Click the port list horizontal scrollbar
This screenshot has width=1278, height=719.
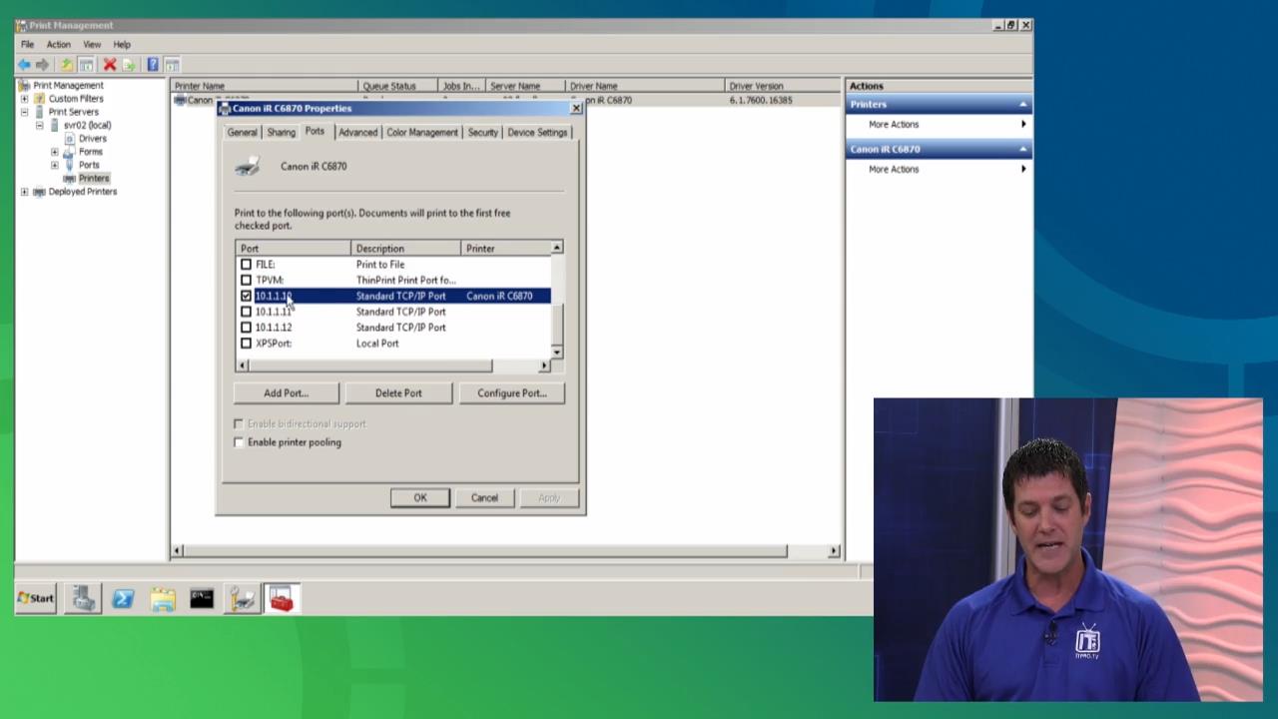tap(393, 365)
